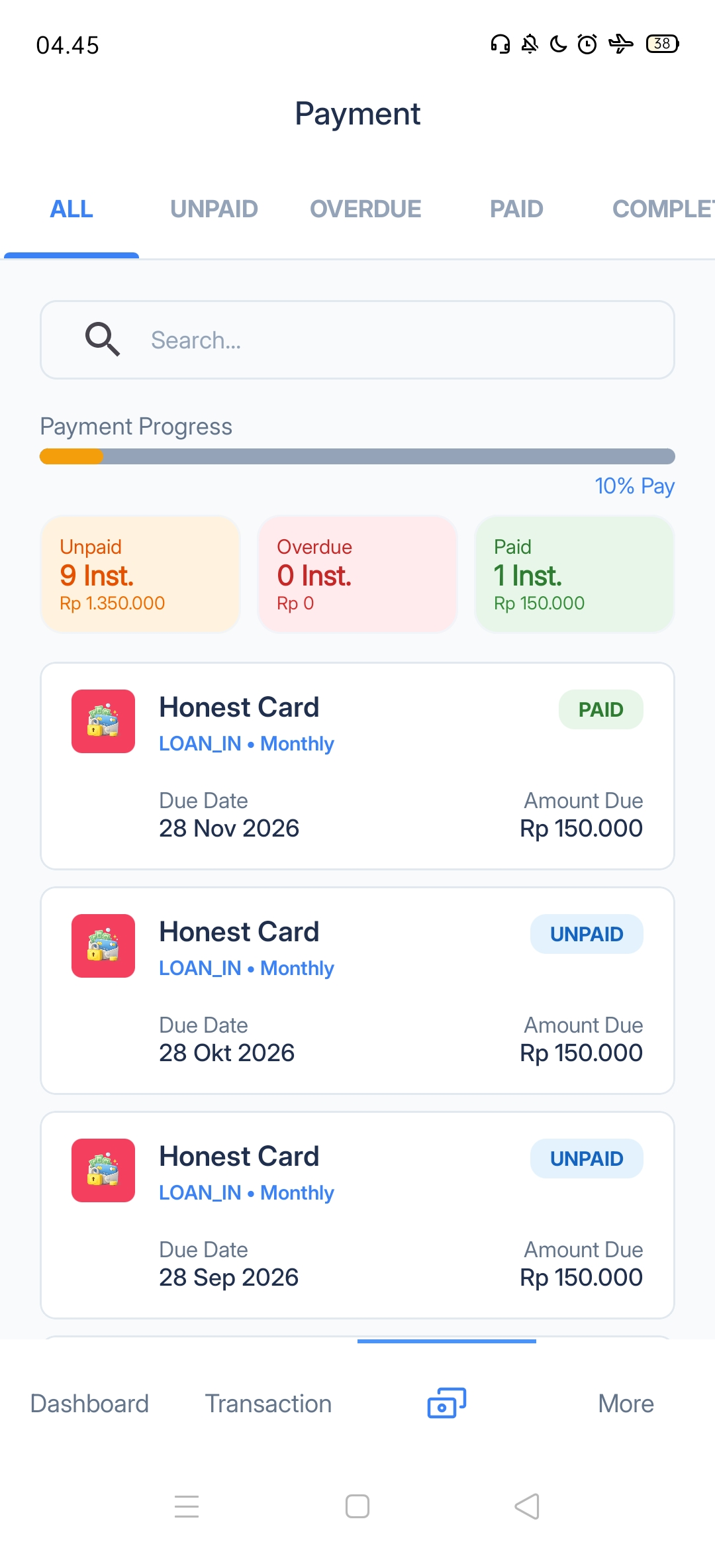The height and width of the screenshot is (1550, 715).
Task: Switch to the UNPAID tab
Action: [x=214, y=209]
